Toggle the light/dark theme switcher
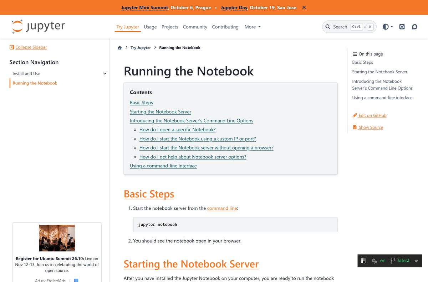The image size is (428, 282). 388,27
